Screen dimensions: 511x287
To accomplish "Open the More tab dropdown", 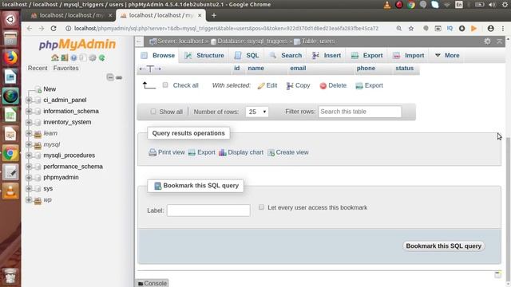I will coord(447,55).
